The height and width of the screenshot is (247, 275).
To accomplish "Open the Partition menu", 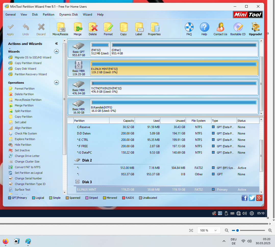I will coord(48,15).
